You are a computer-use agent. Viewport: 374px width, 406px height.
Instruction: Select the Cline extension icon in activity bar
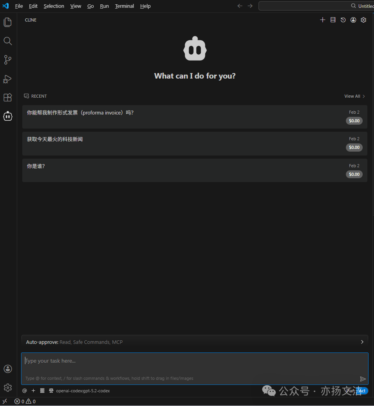7,116
